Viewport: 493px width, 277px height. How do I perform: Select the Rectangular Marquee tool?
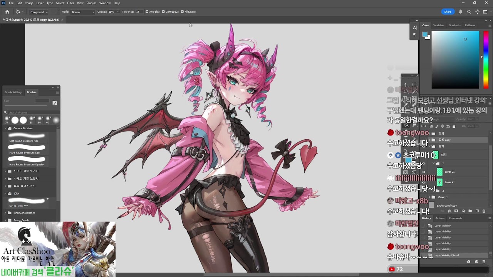pyautogui.click(x=414, y=85)
